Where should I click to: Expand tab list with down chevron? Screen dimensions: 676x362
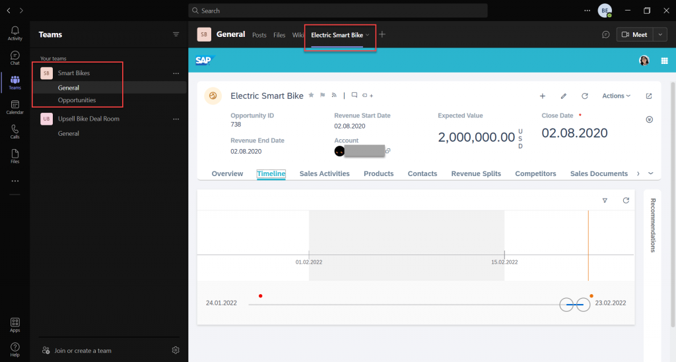coord(650,173)
